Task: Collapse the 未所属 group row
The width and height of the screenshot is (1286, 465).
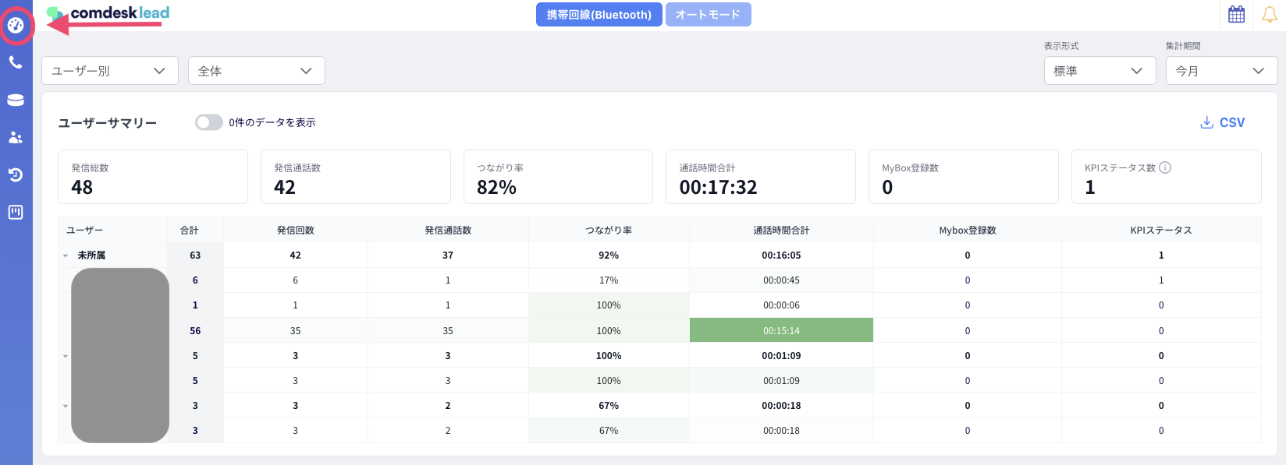Action: pos(66,255)
